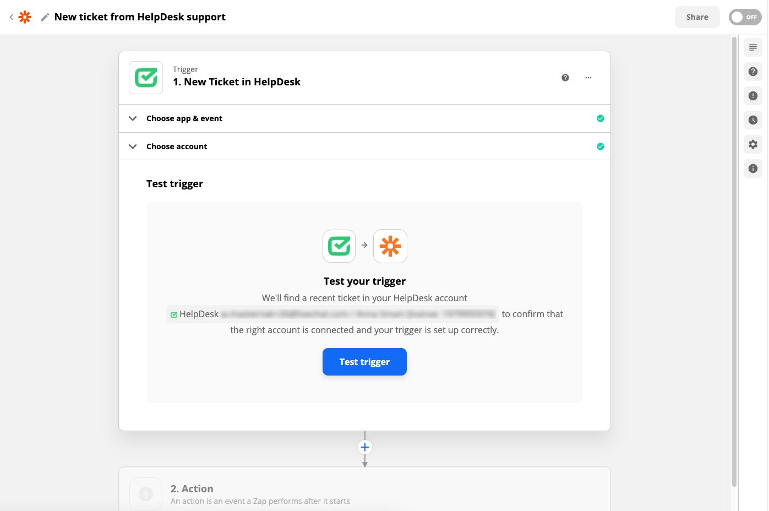Click the lightning bolt Action step icon
769x511 pixels.
146,494
